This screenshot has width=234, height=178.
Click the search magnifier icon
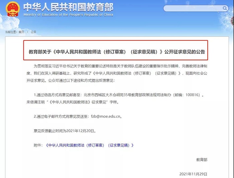tap(225, 8)
